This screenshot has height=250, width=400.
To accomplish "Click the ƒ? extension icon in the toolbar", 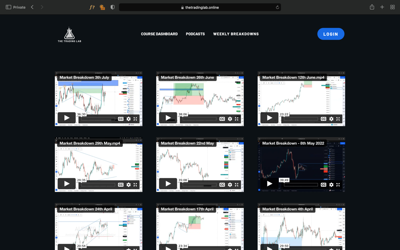I will coord(92,7).
